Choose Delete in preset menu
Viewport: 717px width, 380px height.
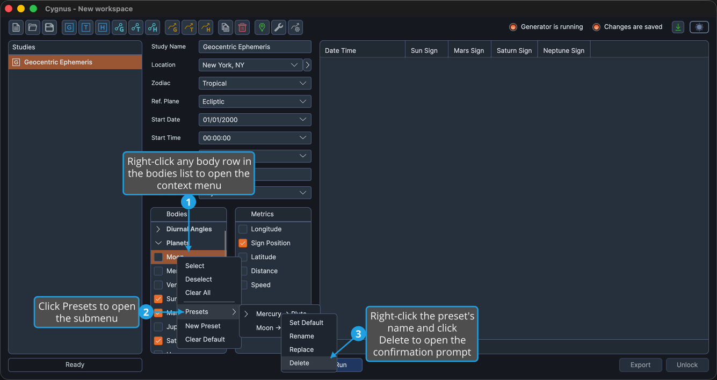(309, 363)
